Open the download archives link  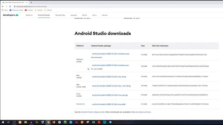point(143,112)
